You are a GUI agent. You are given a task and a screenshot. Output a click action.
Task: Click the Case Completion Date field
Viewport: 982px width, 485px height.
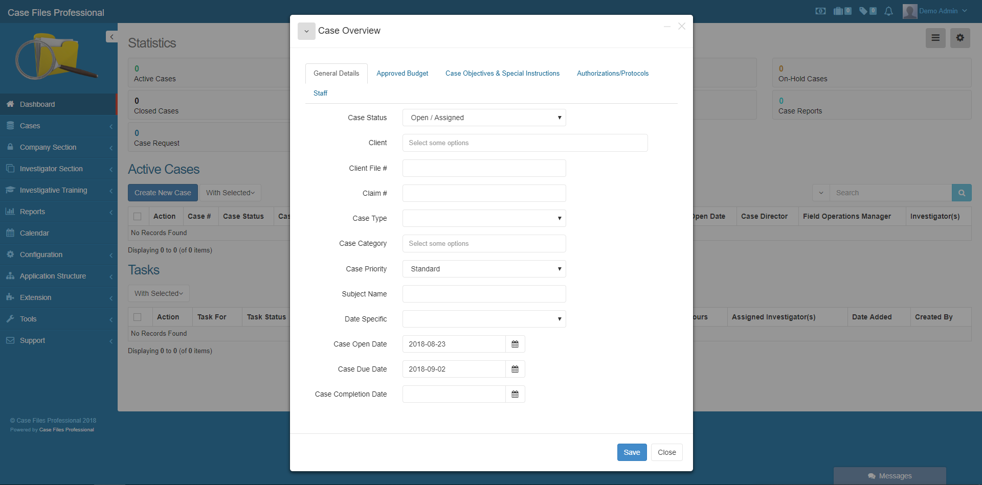pyautogui.click(x=454, y=394)
